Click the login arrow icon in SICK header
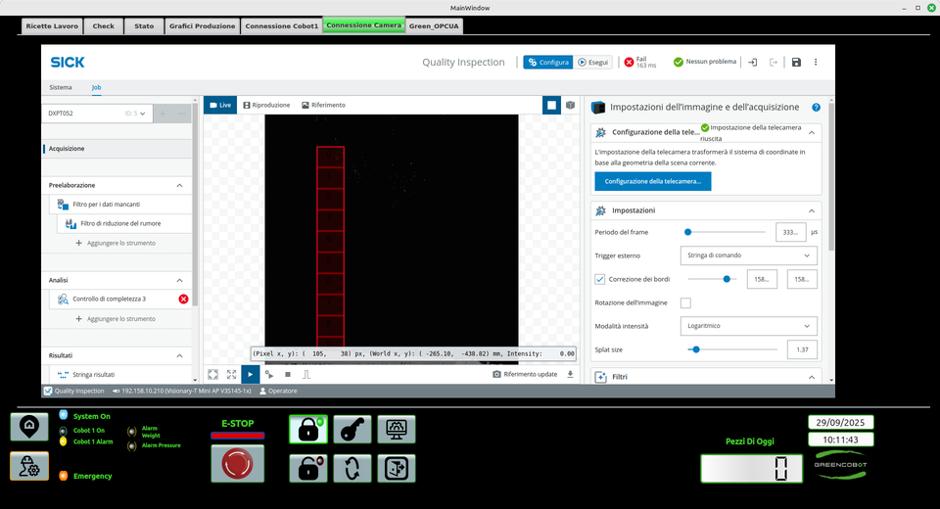Viewport: 940px width, 509px height. coord(753,63)
